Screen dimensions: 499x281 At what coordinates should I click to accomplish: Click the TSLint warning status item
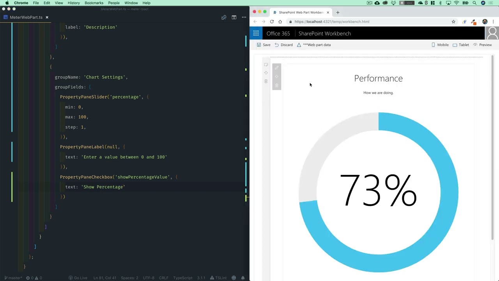pyautogui.click(x=218, y=278)
